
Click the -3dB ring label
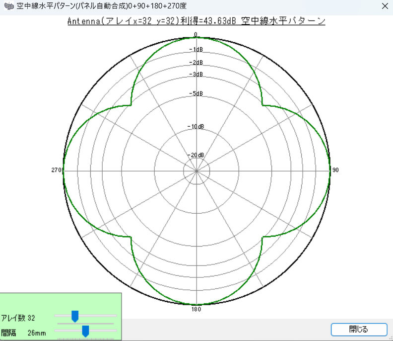(196, 74)
